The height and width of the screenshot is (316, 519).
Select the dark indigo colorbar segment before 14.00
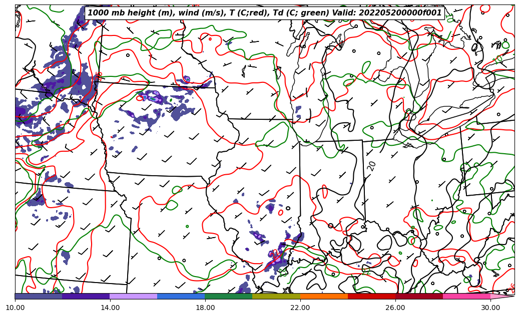[x=86, y=296]
